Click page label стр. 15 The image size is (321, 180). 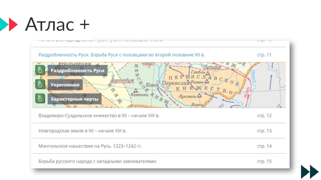pyautogui.click(x=264, y=161)
